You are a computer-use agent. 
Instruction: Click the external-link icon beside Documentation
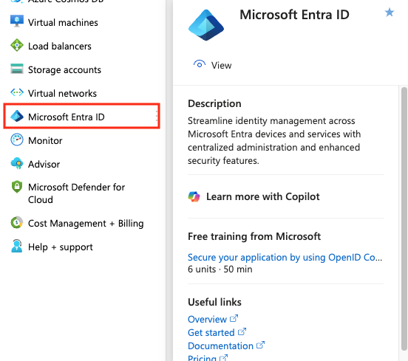(260, 345)
